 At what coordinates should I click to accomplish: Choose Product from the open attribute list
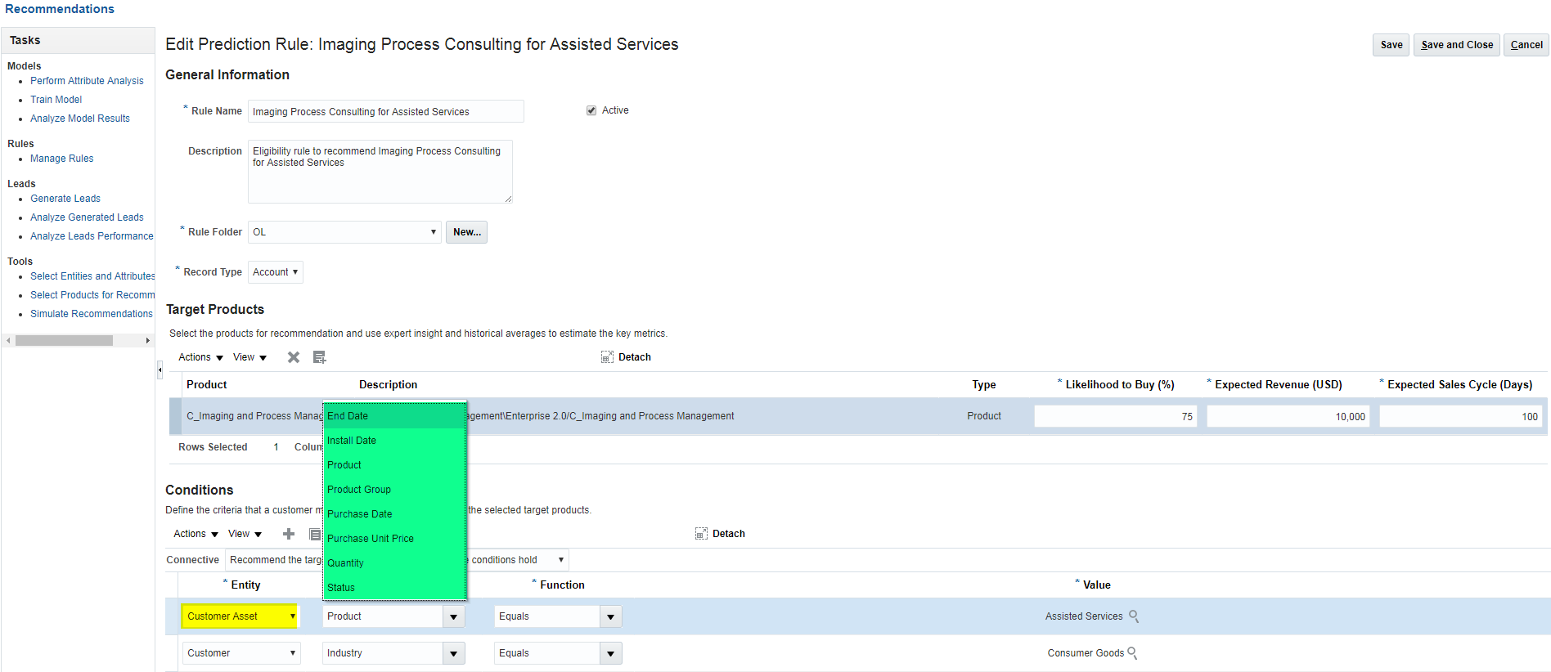(394, 465)
